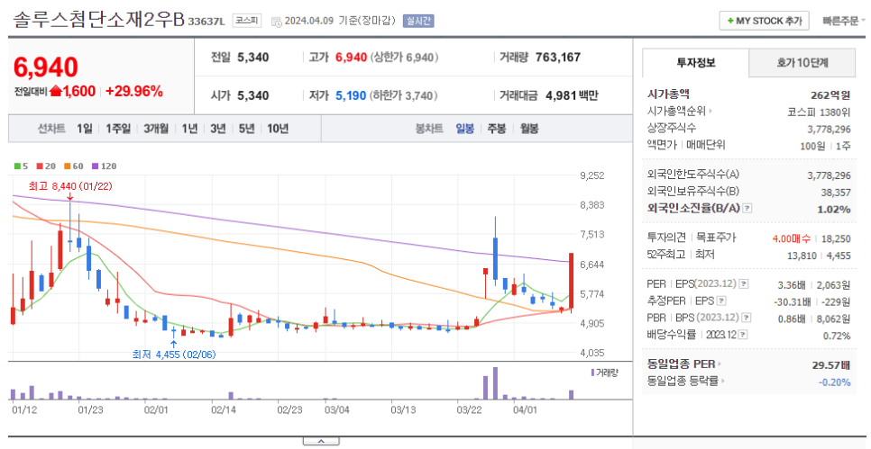The image size is (871, 449).
Task: Switch to 주봉 weekly candle chart
Action: (497, 129)
